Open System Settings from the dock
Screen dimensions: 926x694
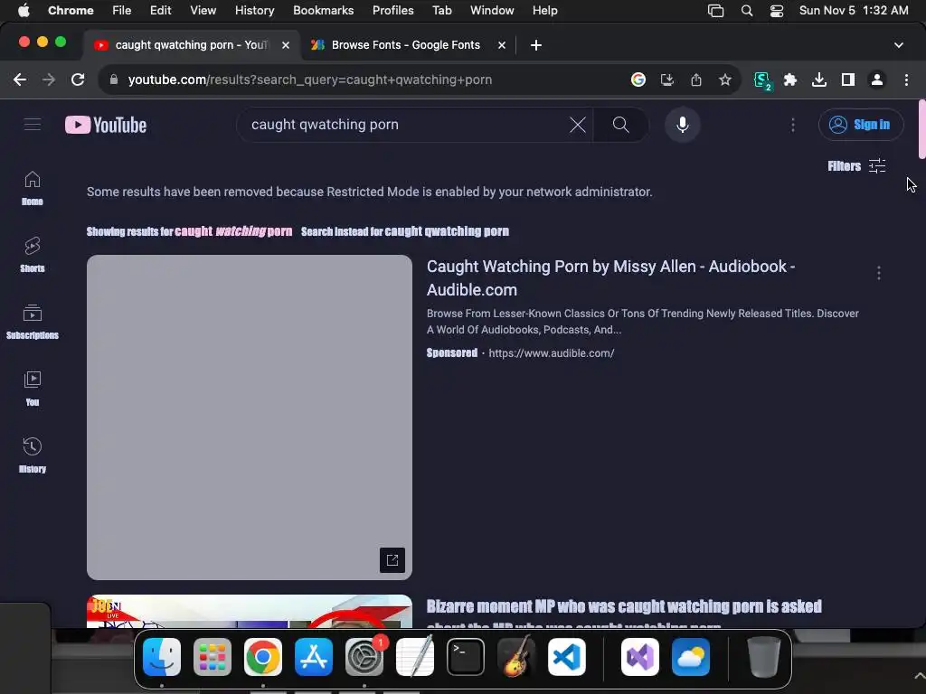point(364,657)
